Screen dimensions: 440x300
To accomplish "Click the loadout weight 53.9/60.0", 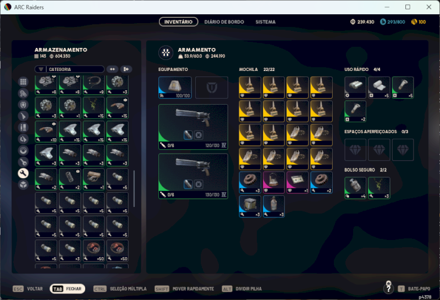I will coord(190,56).
